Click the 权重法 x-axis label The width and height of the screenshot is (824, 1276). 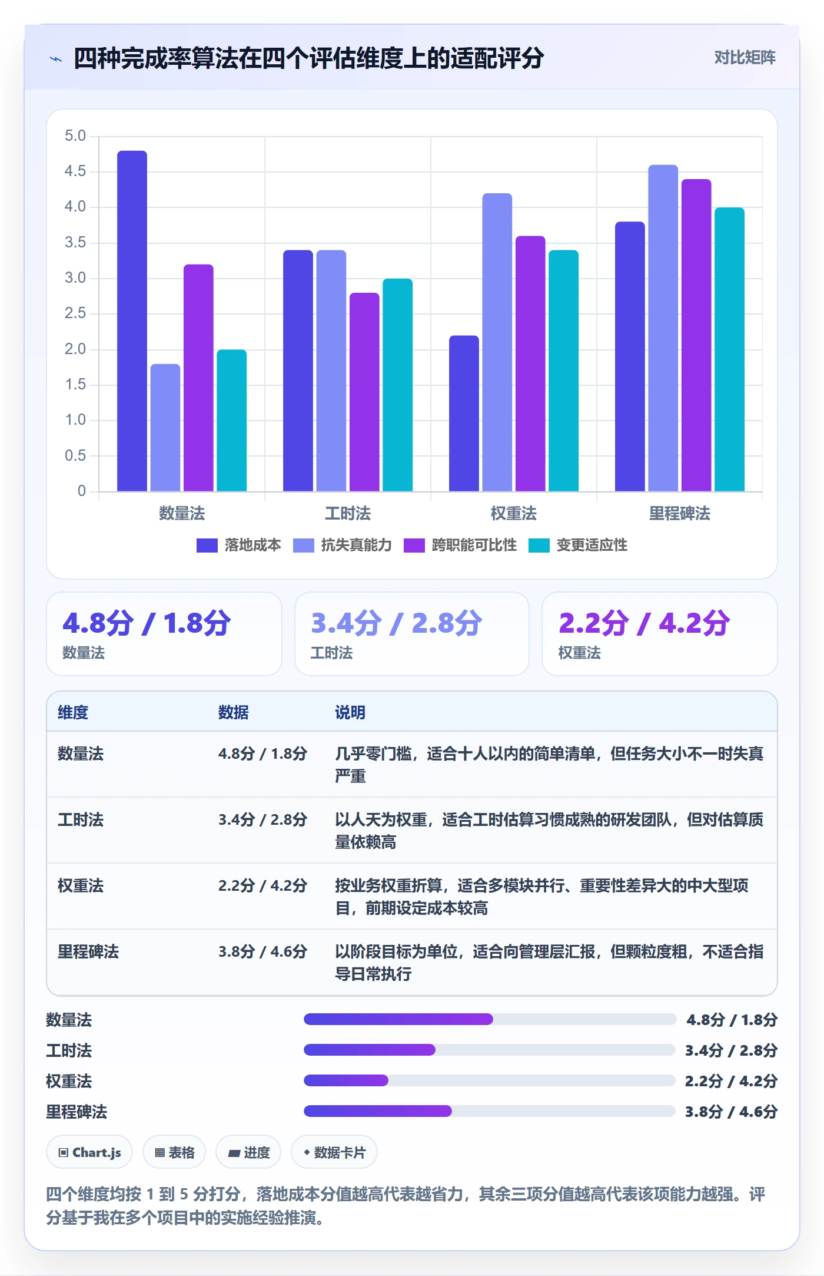[514, 514]
